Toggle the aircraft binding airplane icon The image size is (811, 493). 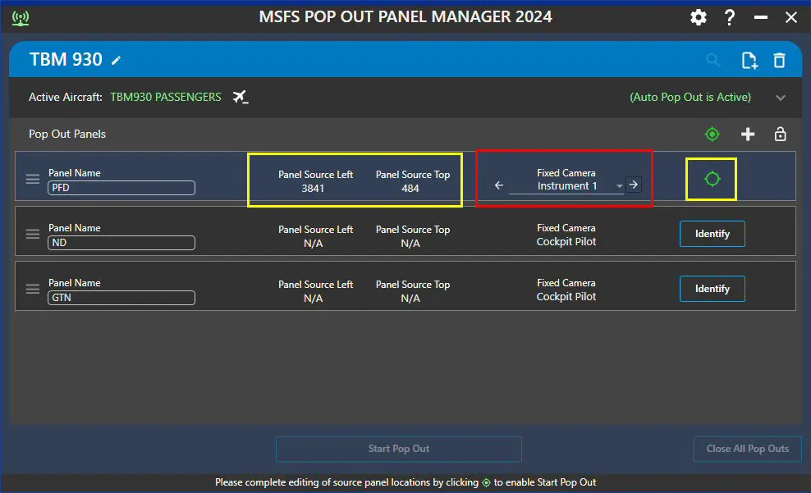pyautogui.click(x=240, y=97)
